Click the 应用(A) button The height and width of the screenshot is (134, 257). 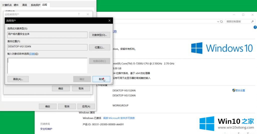86,107
